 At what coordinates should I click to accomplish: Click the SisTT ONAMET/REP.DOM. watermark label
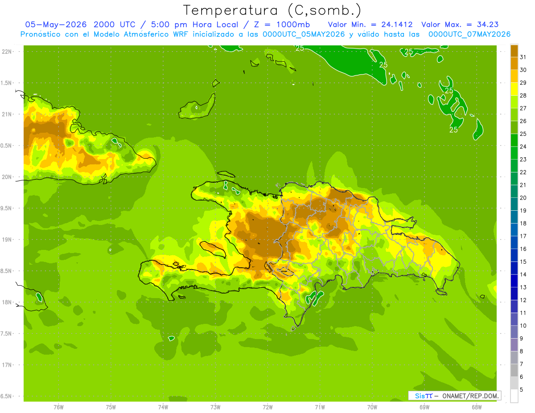point(455,396)
